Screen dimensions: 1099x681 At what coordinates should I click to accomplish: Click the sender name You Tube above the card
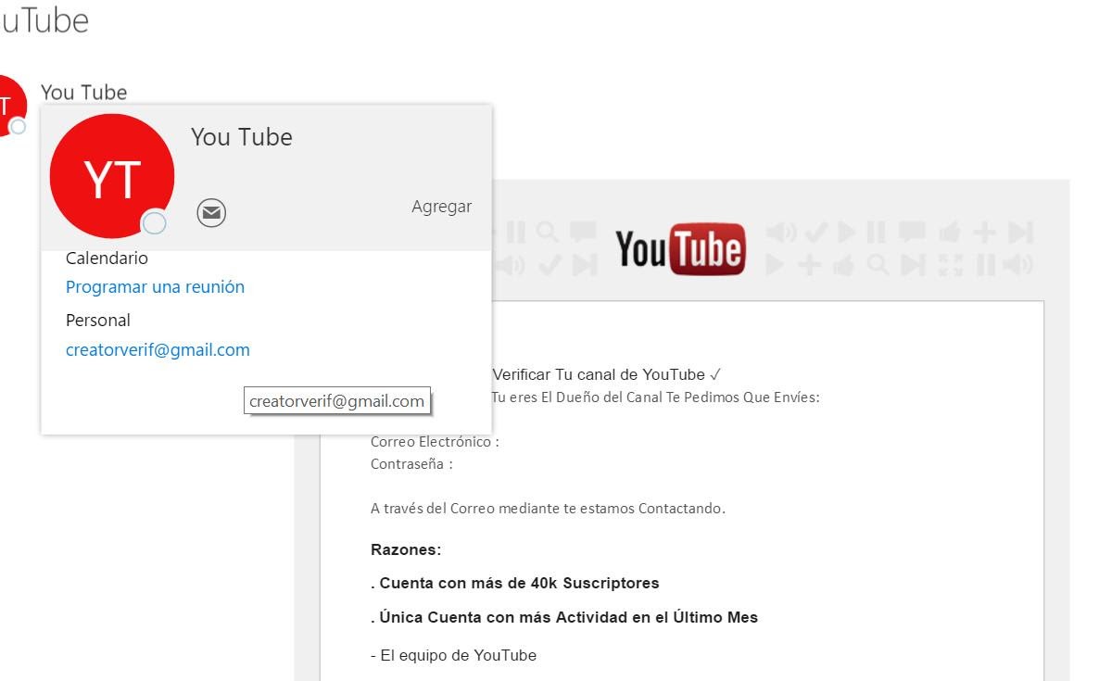84,93
